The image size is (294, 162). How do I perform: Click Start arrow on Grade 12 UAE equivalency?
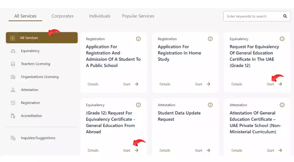coord(280,84)
